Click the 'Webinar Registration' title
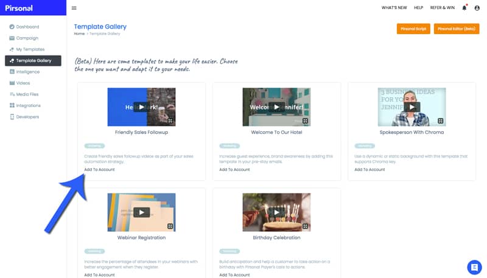The height and width of the screenshot is (278, 487). click(x=141, y=237)
